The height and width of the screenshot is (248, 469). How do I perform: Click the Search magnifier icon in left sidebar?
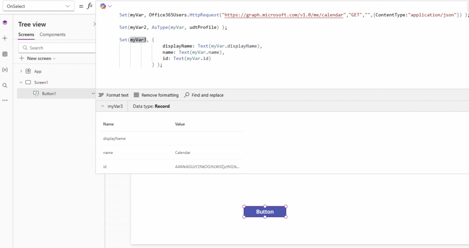tap(5, 86)
